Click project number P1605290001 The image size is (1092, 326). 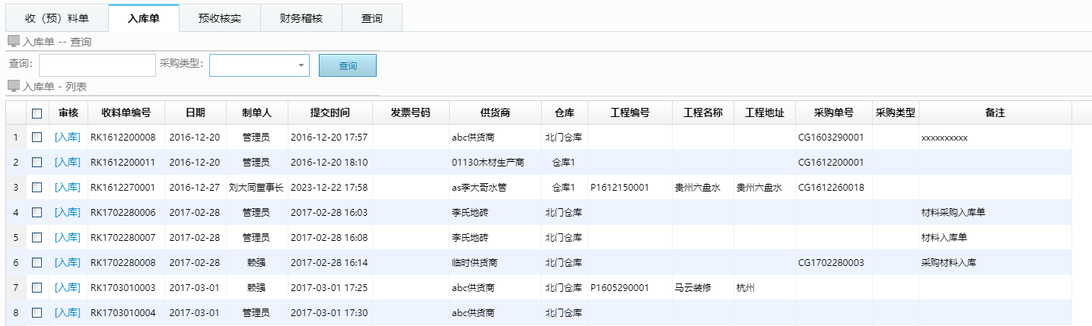(619, 288)
